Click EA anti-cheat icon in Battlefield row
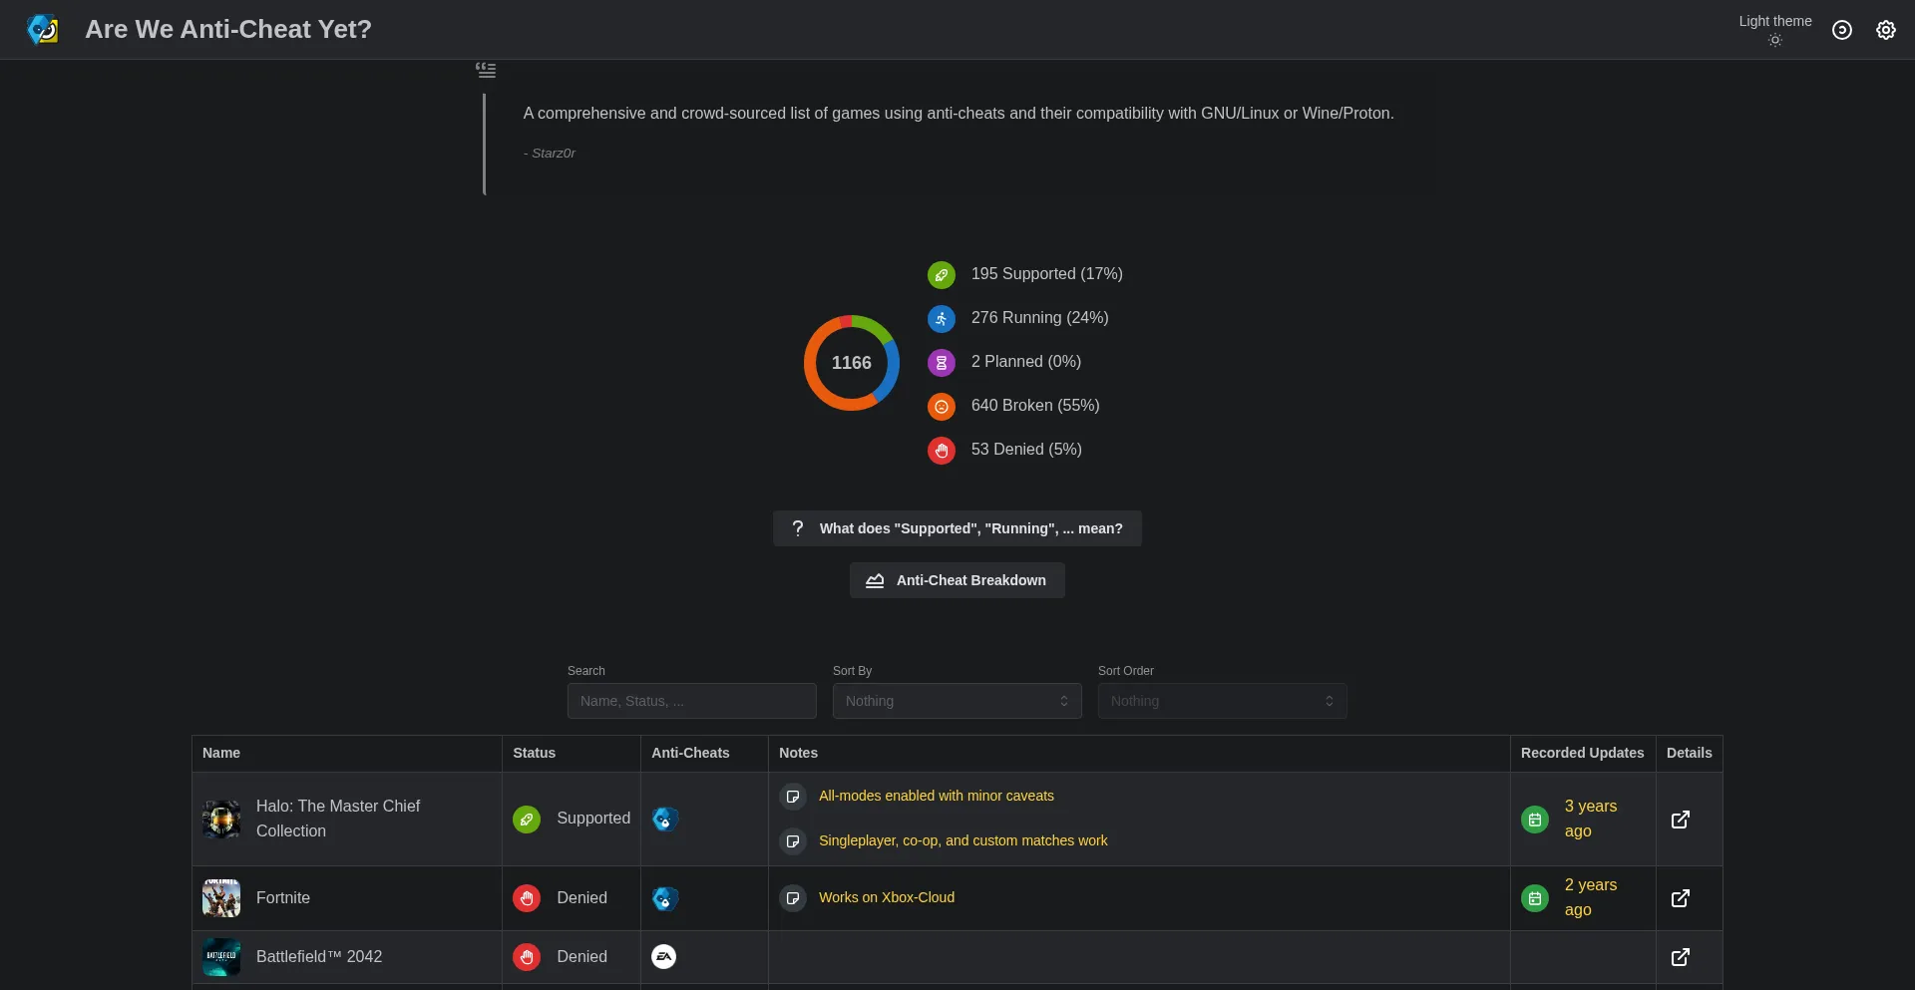Screen dimensions: 1915x990 [664, 957]
